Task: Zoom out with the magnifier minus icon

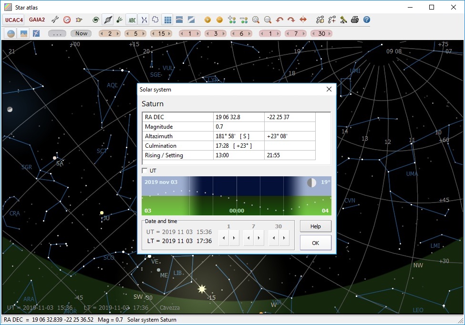Action: pos(268,20)
